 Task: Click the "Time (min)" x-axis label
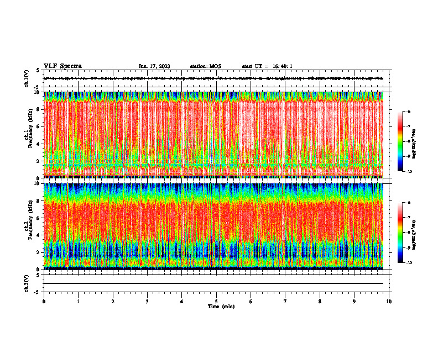pyautogui.click(x=221, y=307)
